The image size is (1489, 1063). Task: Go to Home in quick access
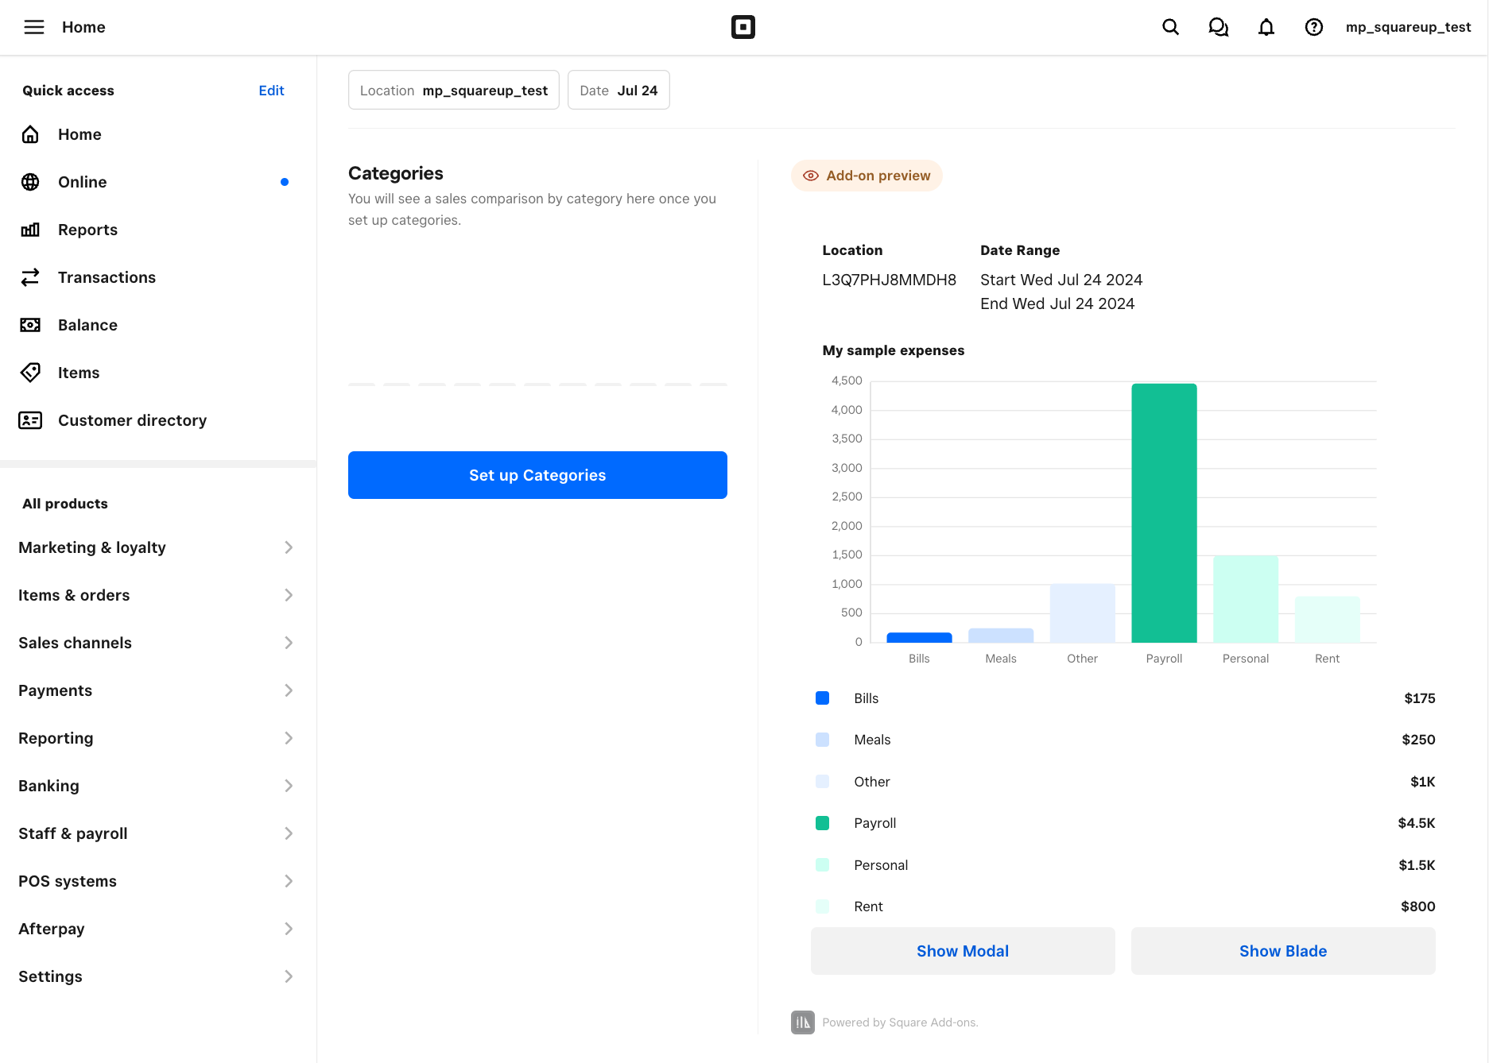point(79,134)
